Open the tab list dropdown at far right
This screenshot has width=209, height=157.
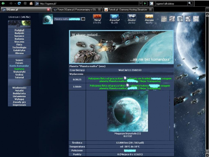point(207,10)
